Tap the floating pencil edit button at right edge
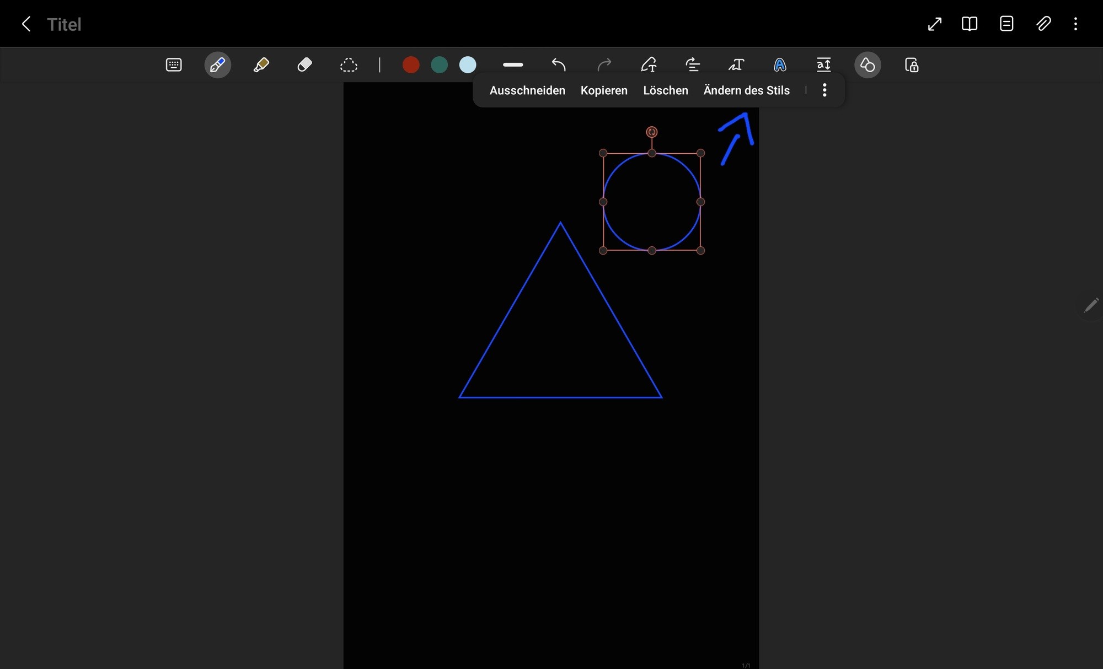The width and height of the screenshot is (1103, 669). (1091, 305)
